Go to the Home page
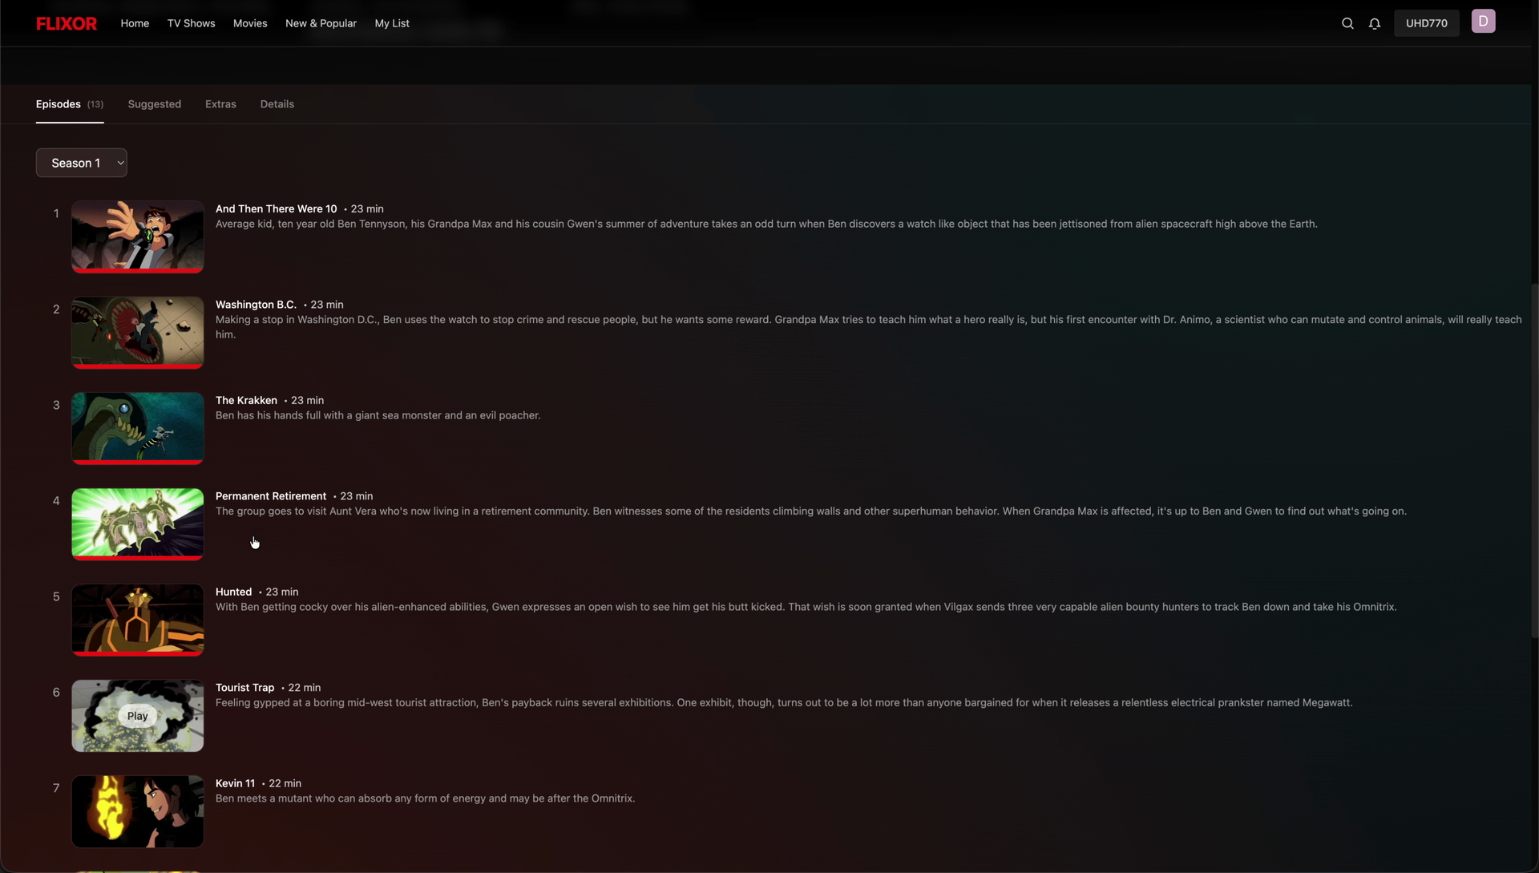This screenshot has width=1539, height=873. pos(135,23)
